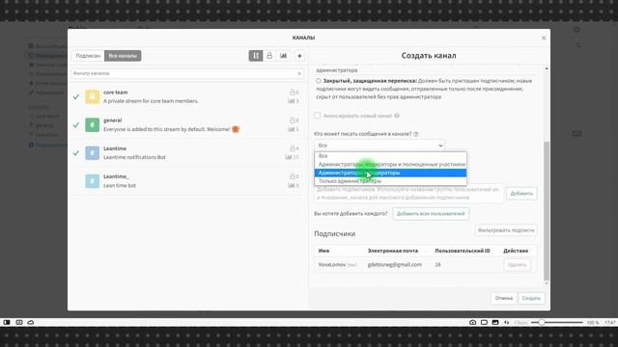Screen dimensions: 618x347
Task: Click VovaLomov subscriber name
Action: (x=332, y=265)
